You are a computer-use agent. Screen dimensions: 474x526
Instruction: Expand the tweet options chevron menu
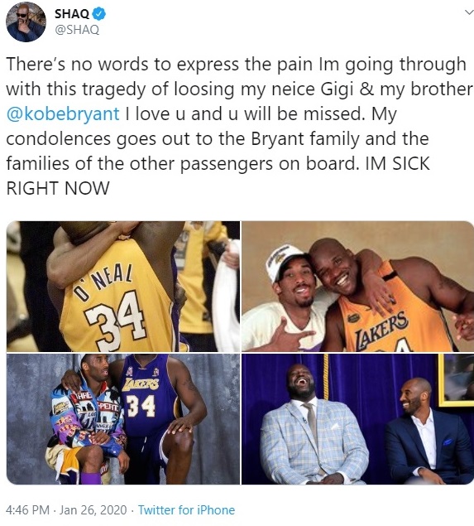click(x=469, y=12)
